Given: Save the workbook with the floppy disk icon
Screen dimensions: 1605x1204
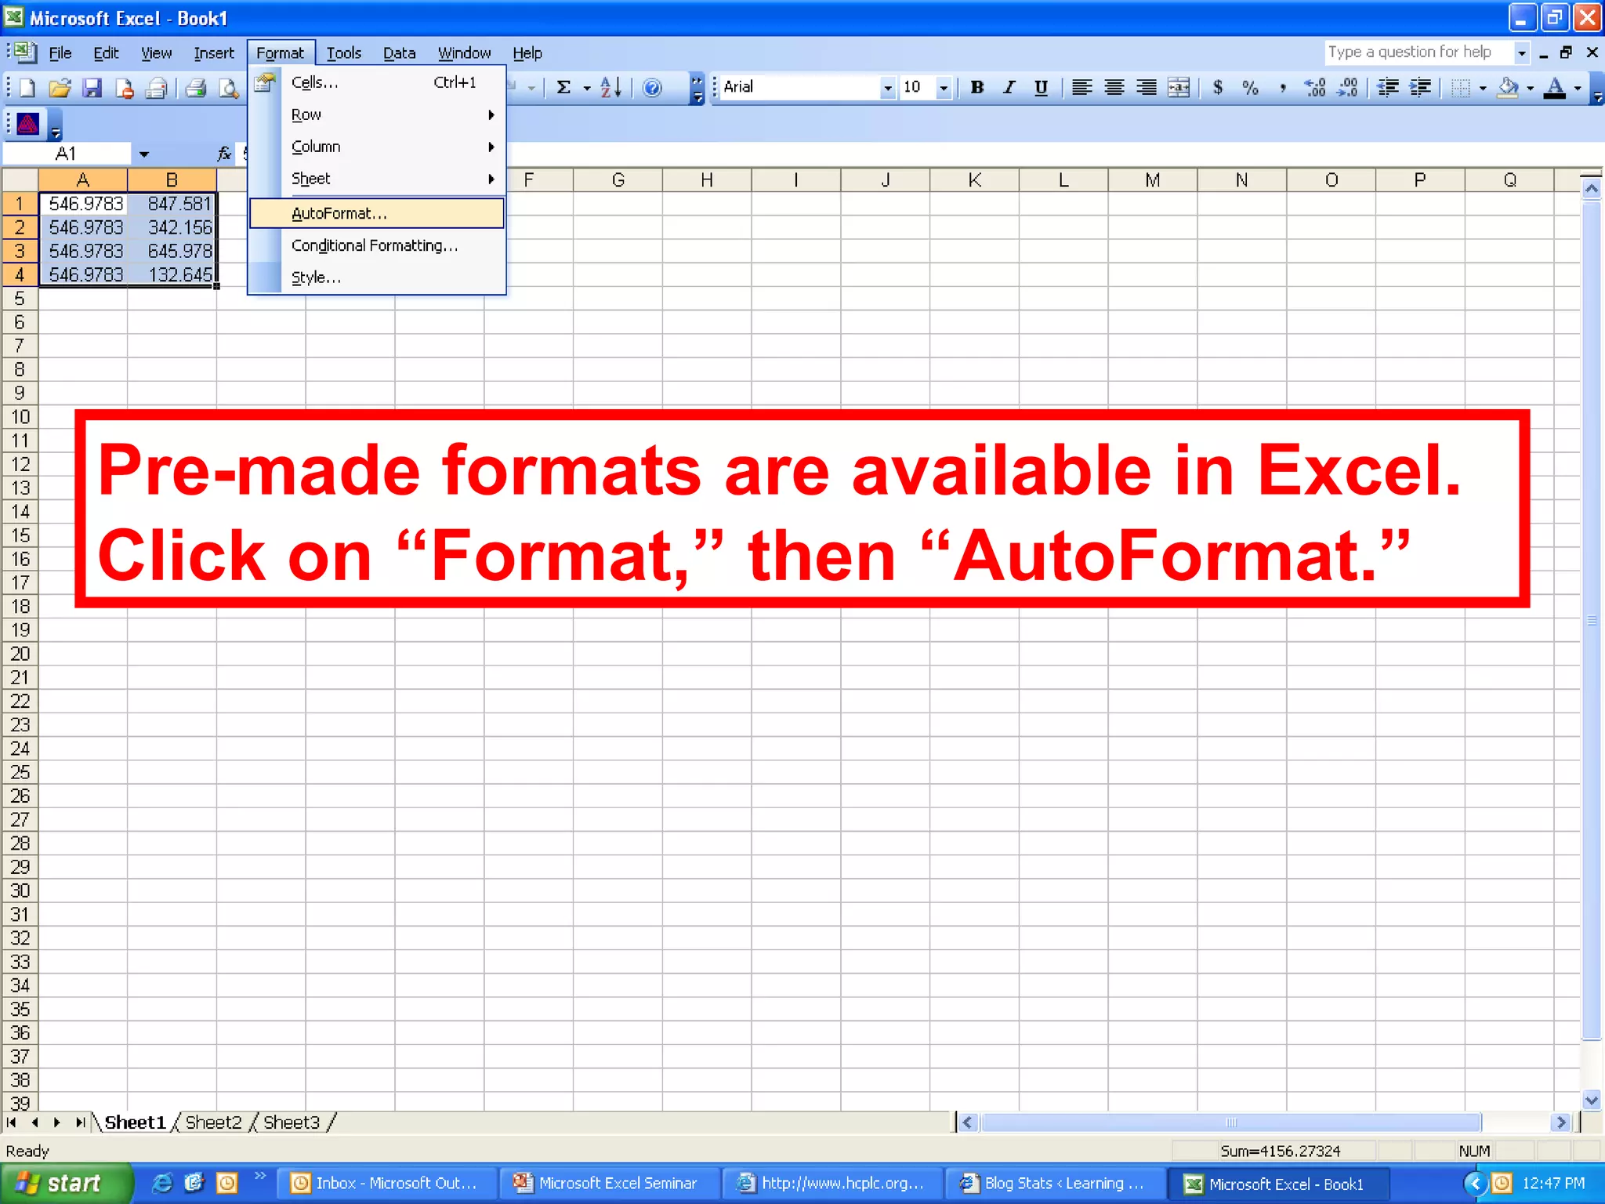Looking at the screenshot, I should coord(92,88).
